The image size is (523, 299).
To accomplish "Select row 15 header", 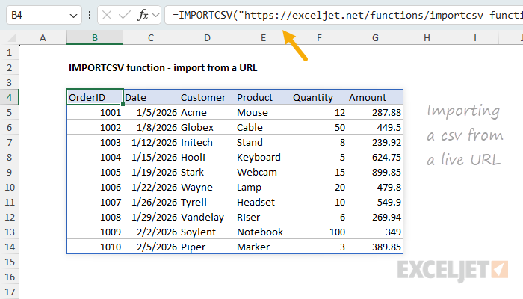I will [9, 262].
